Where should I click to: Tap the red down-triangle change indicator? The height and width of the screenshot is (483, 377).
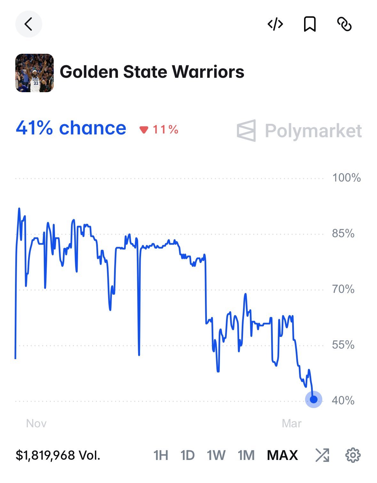tap(144, 130)
